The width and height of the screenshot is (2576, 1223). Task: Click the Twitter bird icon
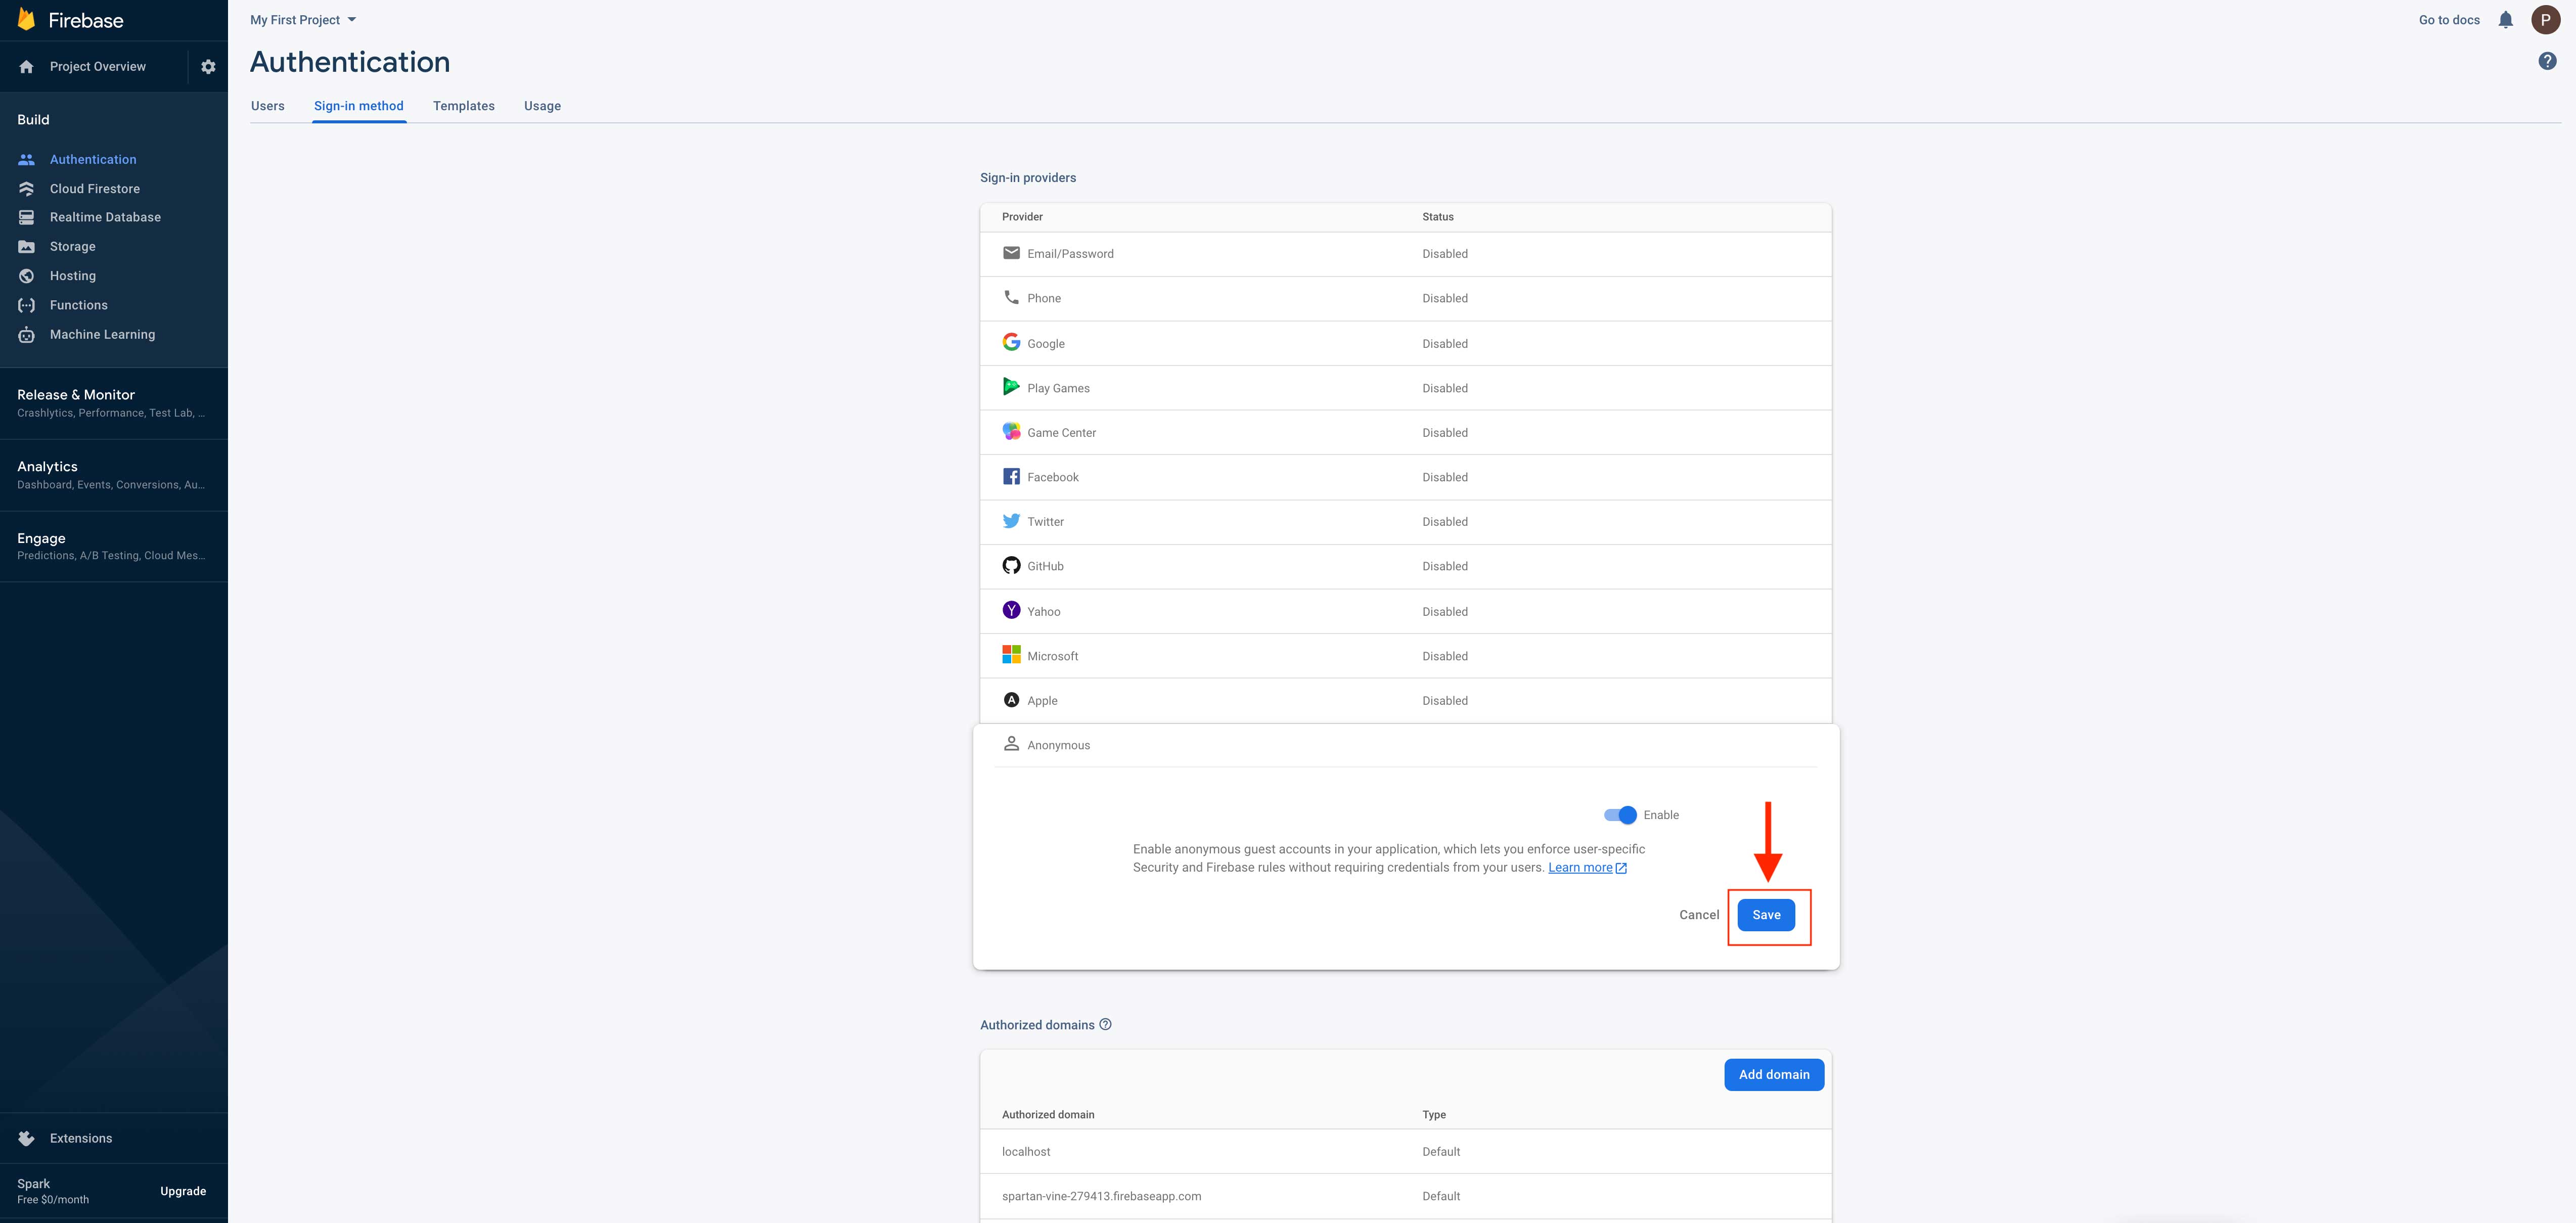click(x=1011, y=521)
